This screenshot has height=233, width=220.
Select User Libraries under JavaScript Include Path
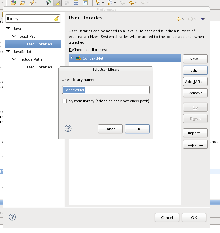[x=38, y=67]
